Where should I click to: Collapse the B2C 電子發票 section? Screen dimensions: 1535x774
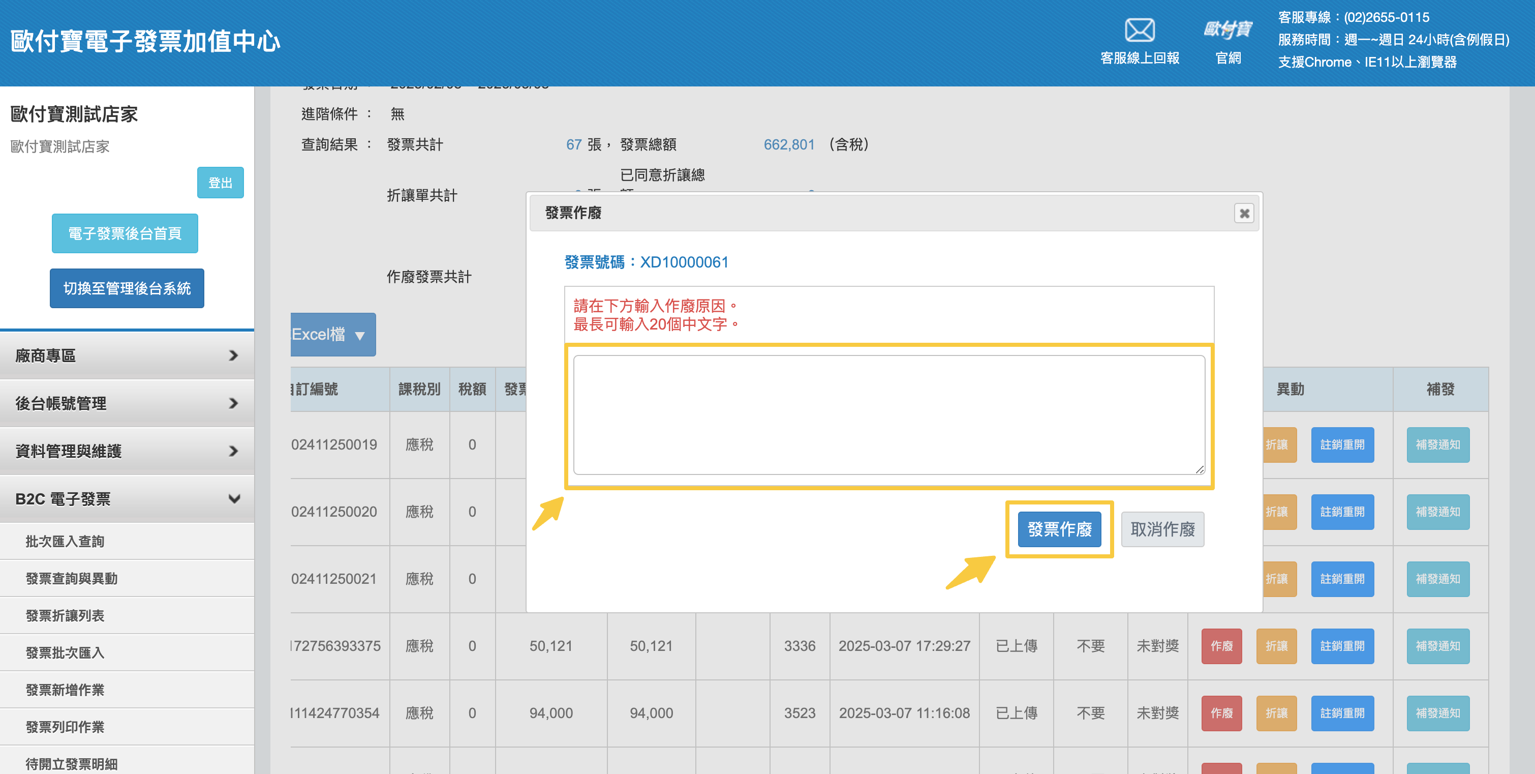(x=234, y=498)
